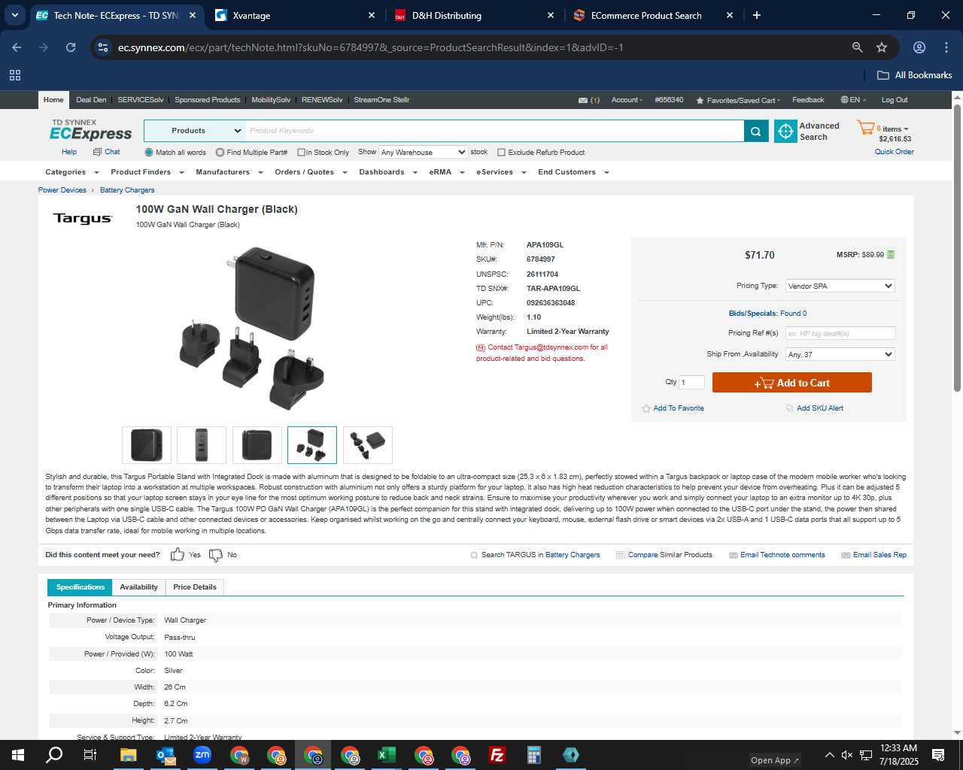This screenshot has height=770, width=963.
Task: Click the Add to Cart button
Action: pyautogui.click(x=791, y=383)
